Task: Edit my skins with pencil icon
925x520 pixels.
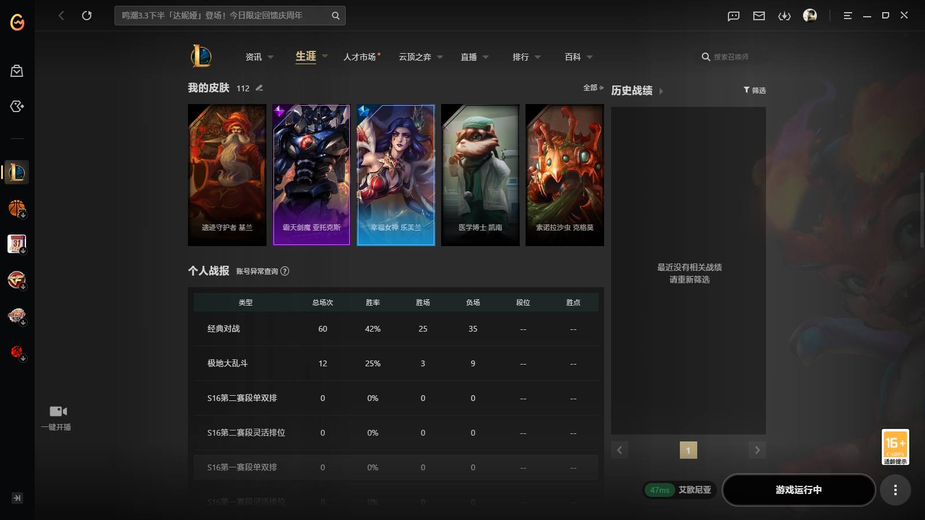Action: coord(259,88)
